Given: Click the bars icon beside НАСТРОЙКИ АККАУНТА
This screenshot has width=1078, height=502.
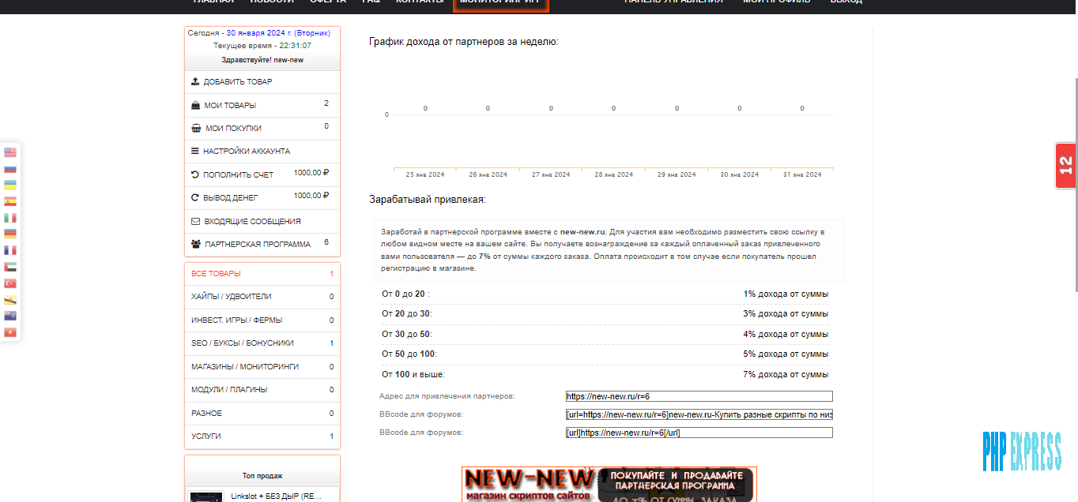Looking at the screenshot, I should click(x=195, y=151).
